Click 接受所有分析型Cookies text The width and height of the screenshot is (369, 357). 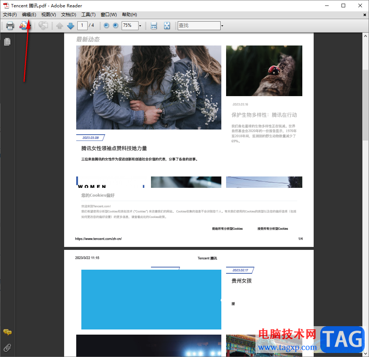point(273,229)
